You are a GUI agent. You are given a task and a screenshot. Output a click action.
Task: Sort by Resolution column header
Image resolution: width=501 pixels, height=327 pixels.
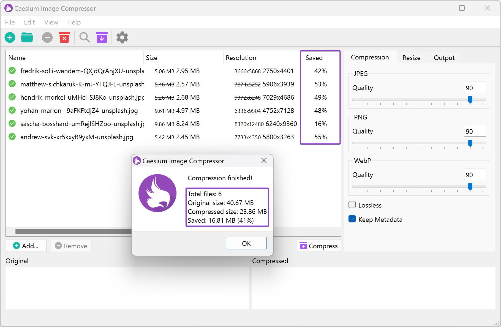(262, 58)
